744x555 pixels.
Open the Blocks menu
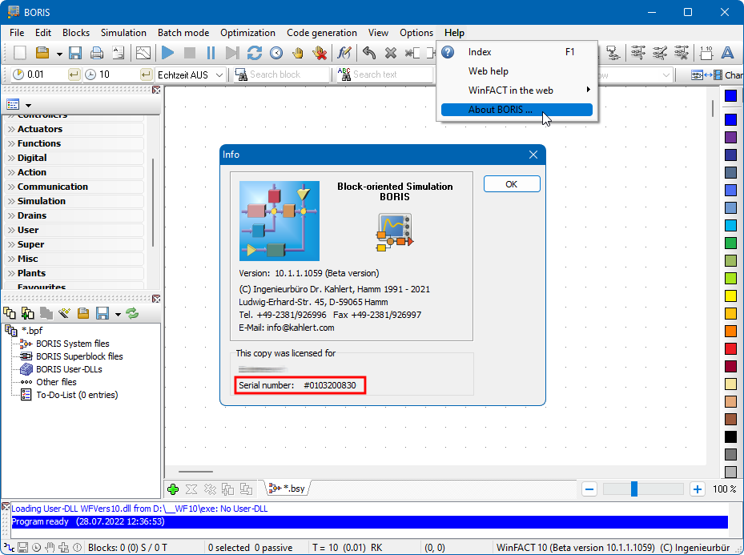click(76, 33)
